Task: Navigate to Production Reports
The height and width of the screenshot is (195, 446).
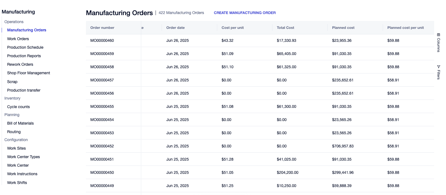Action: coord(24,56)
